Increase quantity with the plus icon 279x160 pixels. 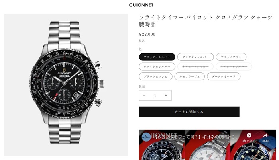pos(166,96)
